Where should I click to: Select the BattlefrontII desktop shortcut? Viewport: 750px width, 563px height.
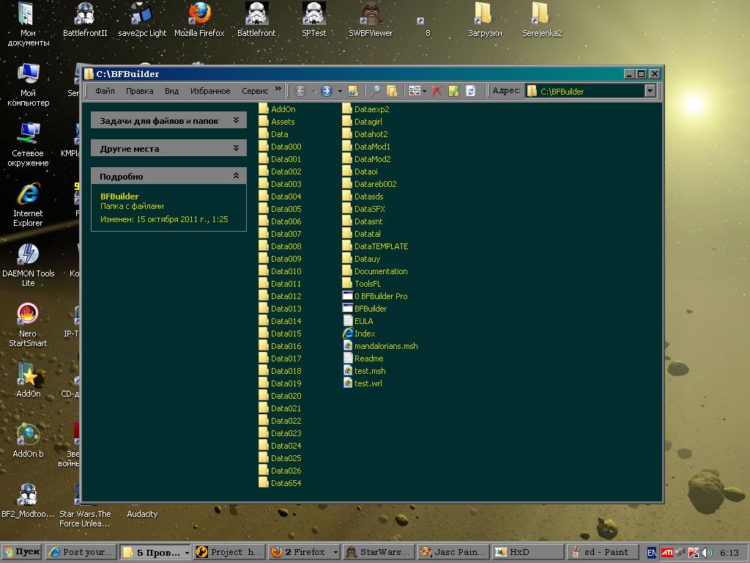pos(85,20)
